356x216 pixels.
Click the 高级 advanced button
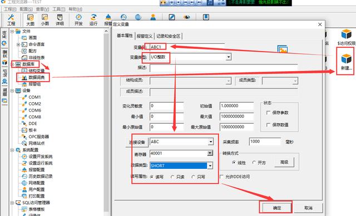coord(284,162)
